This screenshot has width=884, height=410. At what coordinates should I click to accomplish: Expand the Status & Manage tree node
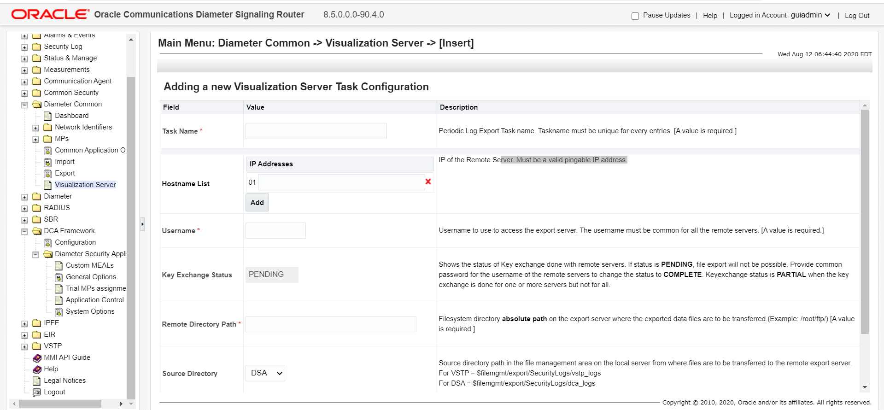click(x=24, y=59)
